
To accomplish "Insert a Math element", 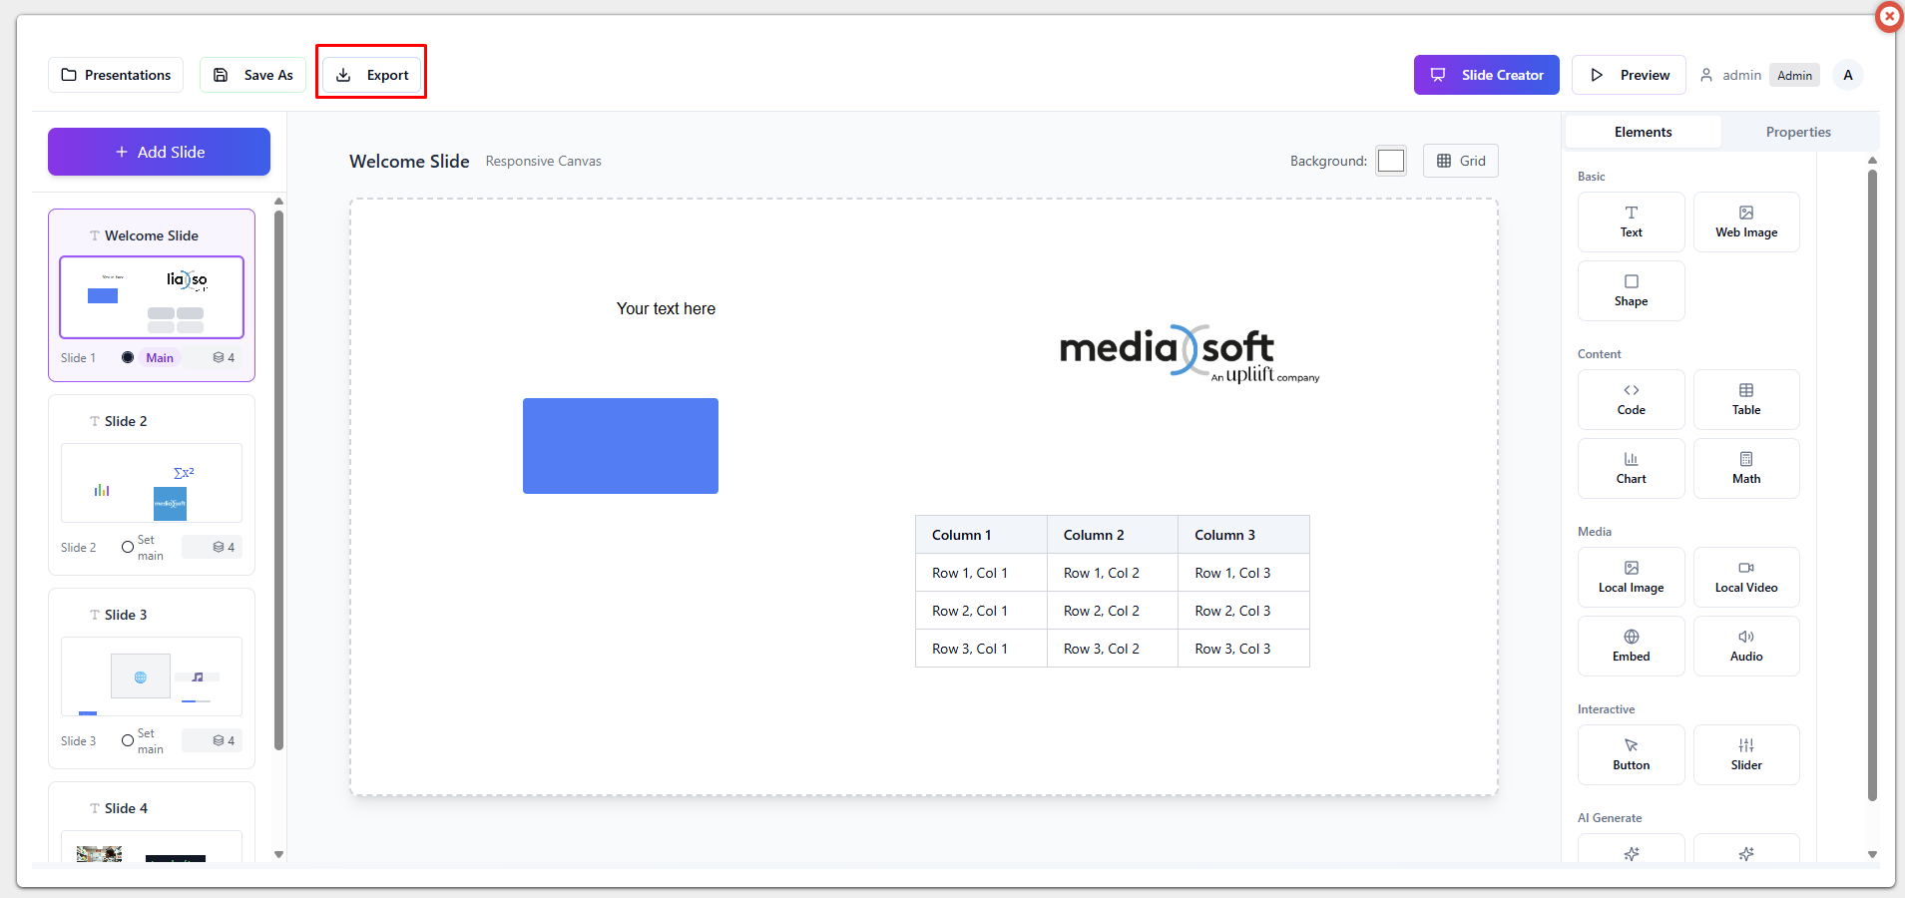I will (x=1745, y=468).
